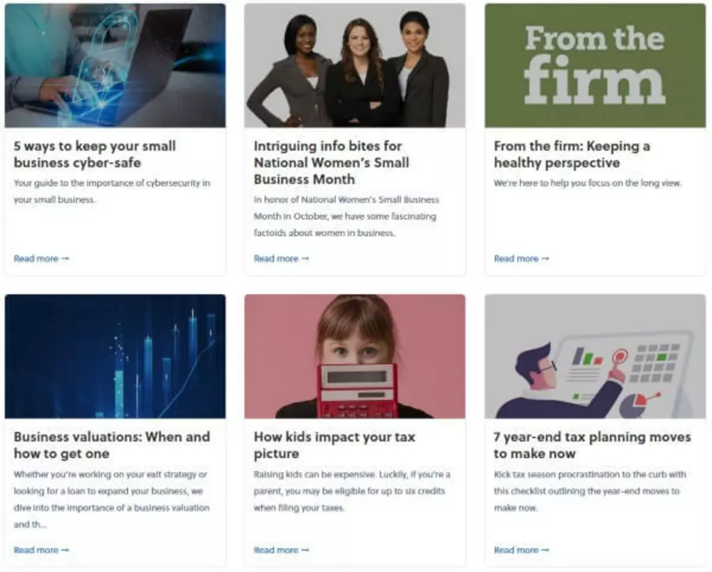The width and height of the screenshot is (712, 572).
Task: Click the three businesswomen photo thumbnail
Action: pos(355,65)
